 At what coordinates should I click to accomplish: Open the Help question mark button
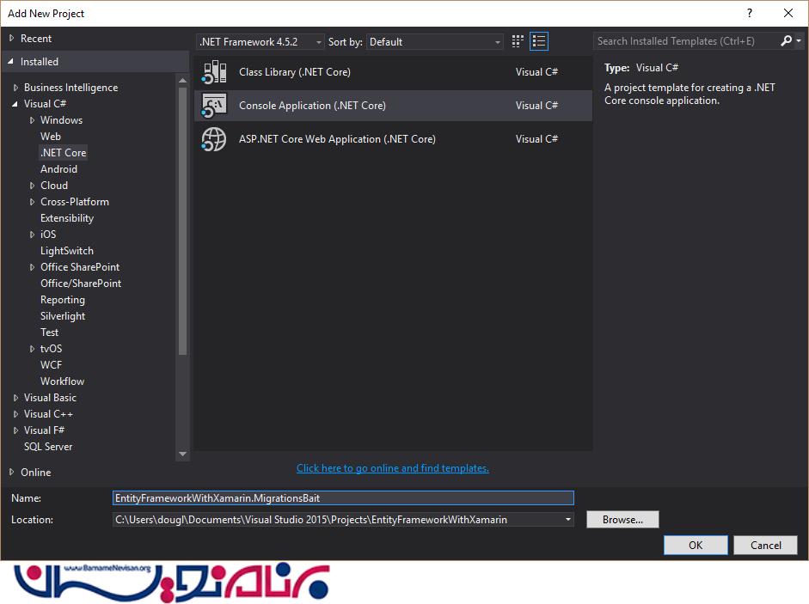pos(749,14)
